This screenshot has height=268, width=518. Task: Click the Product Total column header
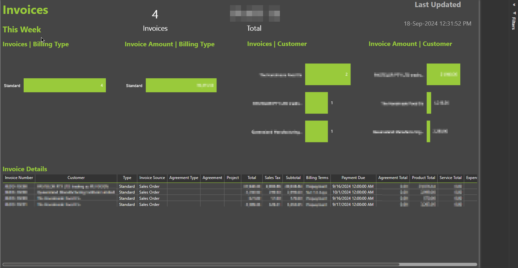(423, 178)
